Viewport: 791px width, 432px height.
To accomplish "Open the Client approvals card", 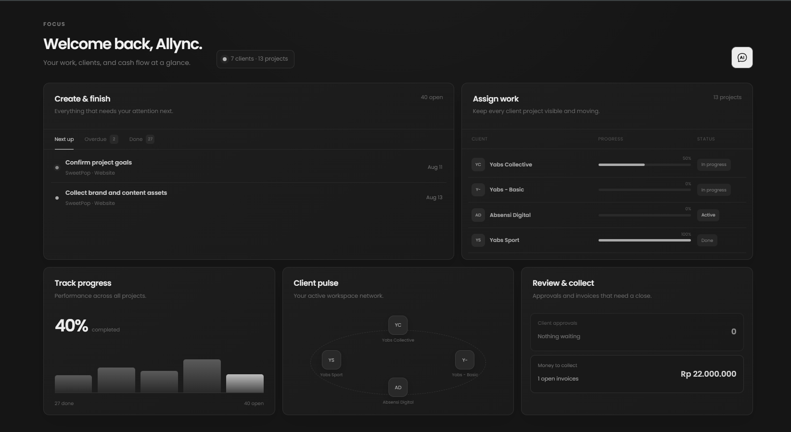I will [x=637, y=332].
